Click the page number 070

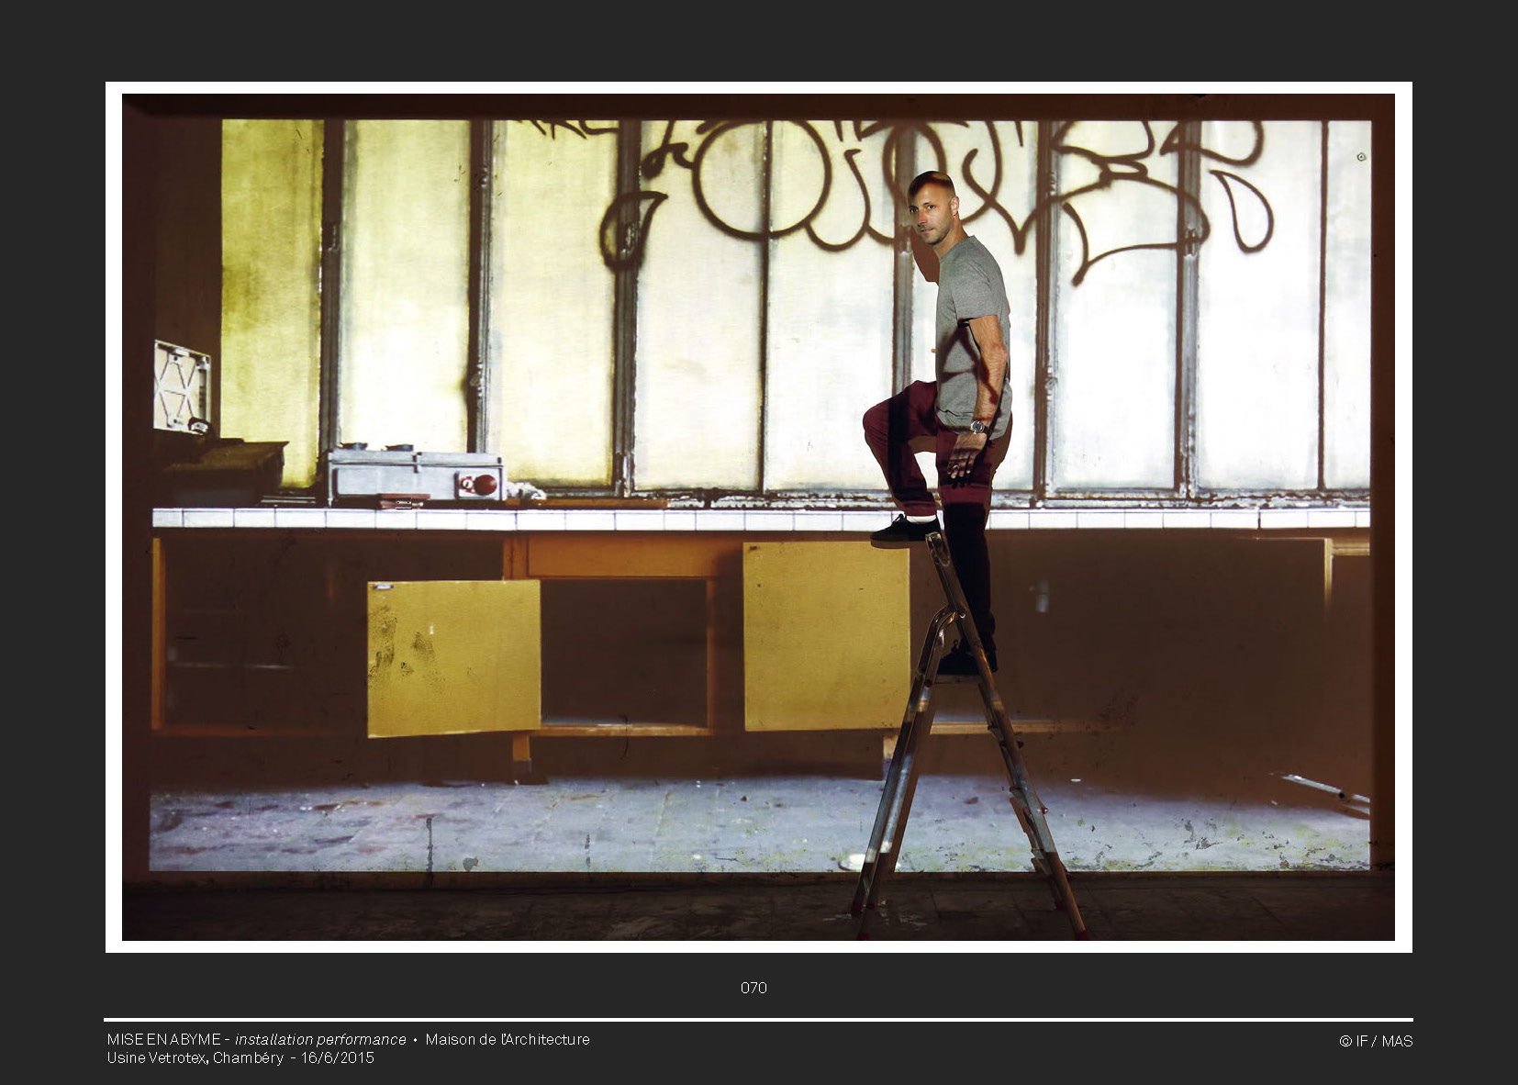[x=753, y=988]
